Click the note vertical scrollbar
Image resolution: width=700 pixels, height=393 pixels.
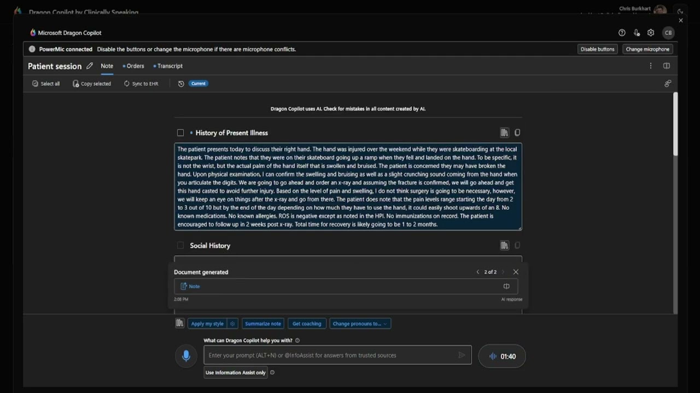click(x=675, y=124)
